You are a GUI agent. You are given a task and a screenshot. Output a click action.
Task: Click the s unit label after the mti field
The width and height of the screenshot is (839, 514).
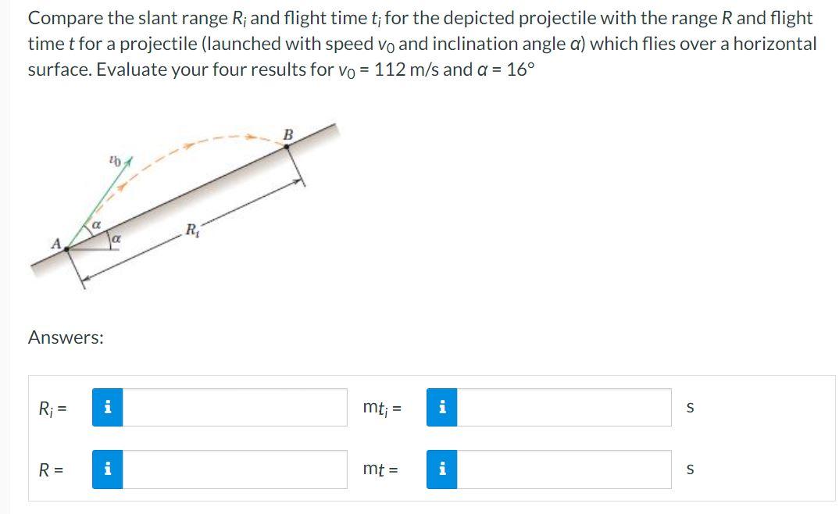point(689,406)
